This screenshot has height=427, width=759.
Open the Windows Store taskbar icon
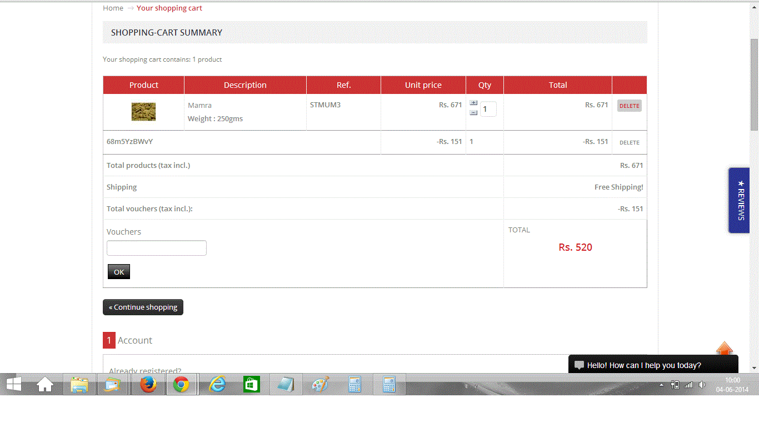coord(251,384)
